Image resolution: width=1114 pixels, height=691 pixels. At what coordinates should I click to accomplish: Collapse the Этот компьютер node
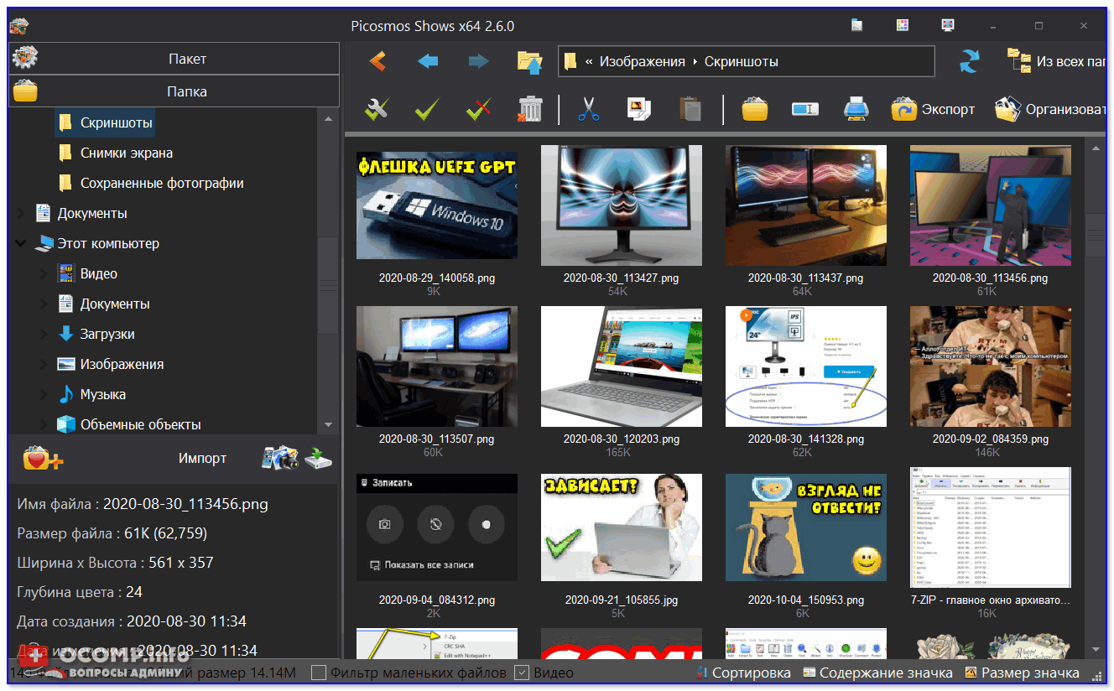pyautogui.click(x=21, y=243)
